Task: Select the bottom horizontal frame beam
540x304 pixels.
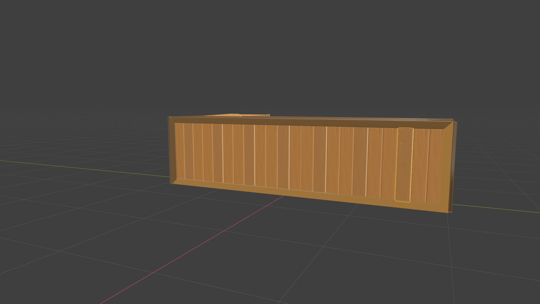Action: [x=309, y=194]
